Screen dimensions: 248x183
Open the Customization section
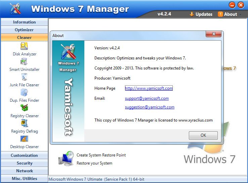pos(24,155)
